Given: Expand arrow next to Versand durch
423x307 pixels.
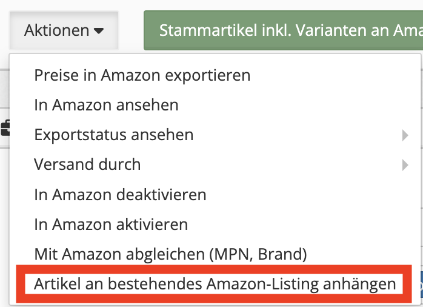Looking at the screenshot, I should [x=405, y=165].
